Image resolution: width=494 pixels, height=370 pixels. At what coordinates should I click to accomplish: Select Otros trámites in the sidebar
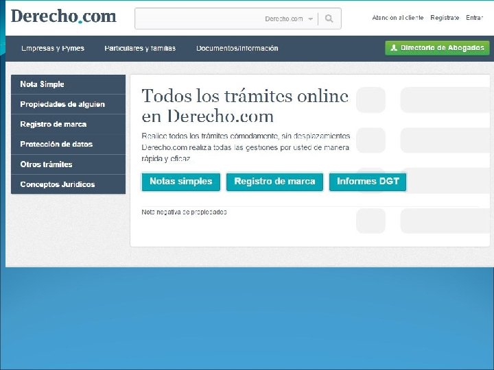click(x=68, y=164)
